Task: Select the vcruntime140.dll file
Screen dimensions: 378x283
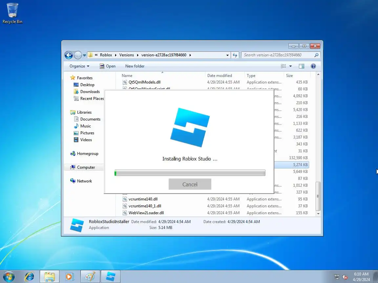Action: click(x=143, y=199)
